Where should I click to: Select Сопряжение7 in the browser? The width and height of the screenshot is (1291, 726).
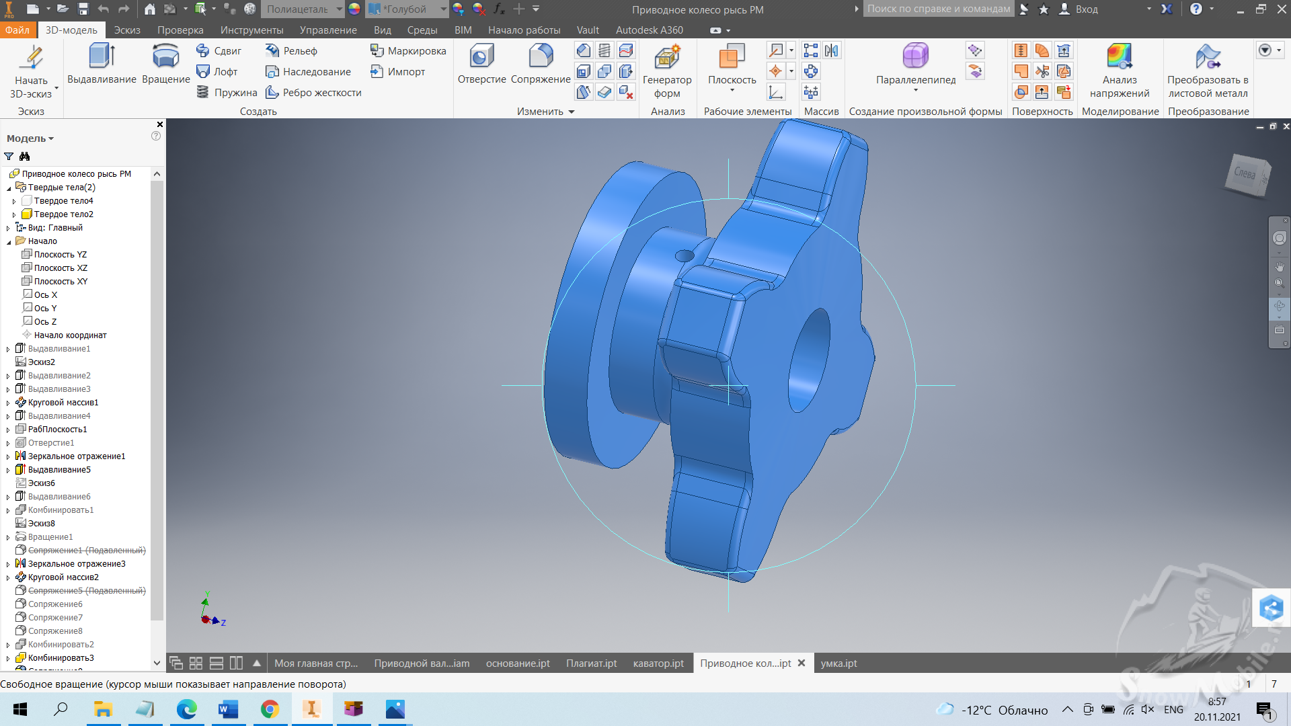pos(49,617)
